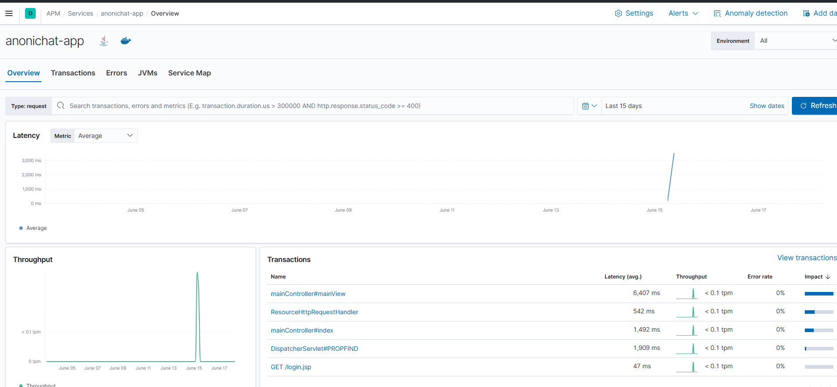Open the Environment All dropdown
Screen dimensions: 837x387
[796, 41]
